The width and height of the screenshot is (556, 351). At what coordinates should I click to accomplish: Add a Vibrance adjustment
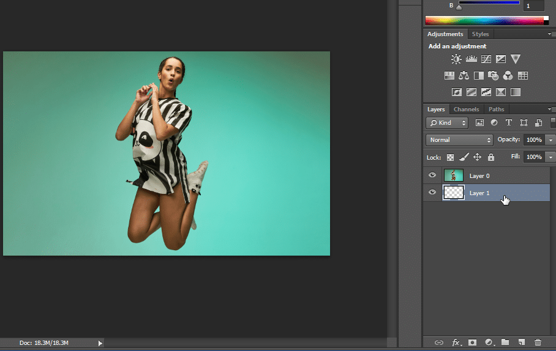516,59
